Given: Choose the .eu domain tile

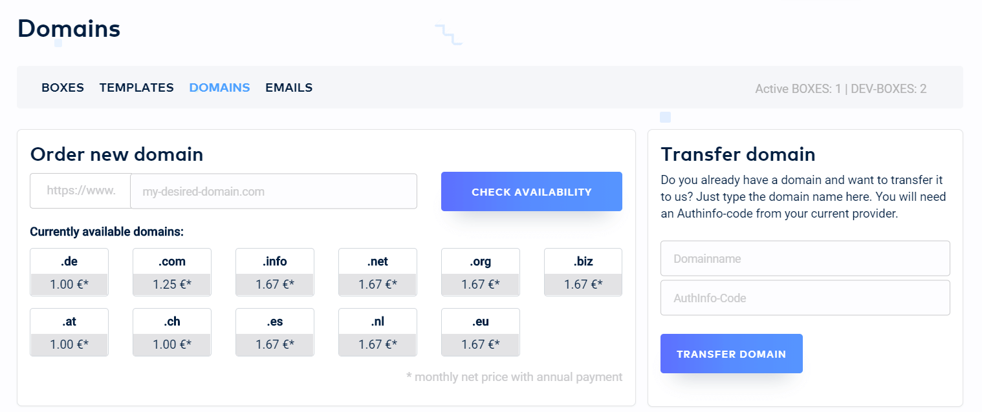Looking at the screenshot, I should 481,332.
